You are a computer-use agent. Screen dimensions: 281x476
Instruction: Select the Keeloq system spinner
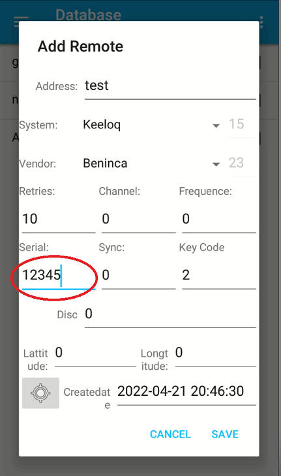pyautogui.click(x=151, y=125)
